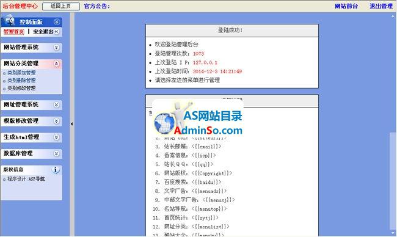Image resolution: width=397 pixels, height=237 pixels.
Task: Click the login count value 1073
Action: 198,54
